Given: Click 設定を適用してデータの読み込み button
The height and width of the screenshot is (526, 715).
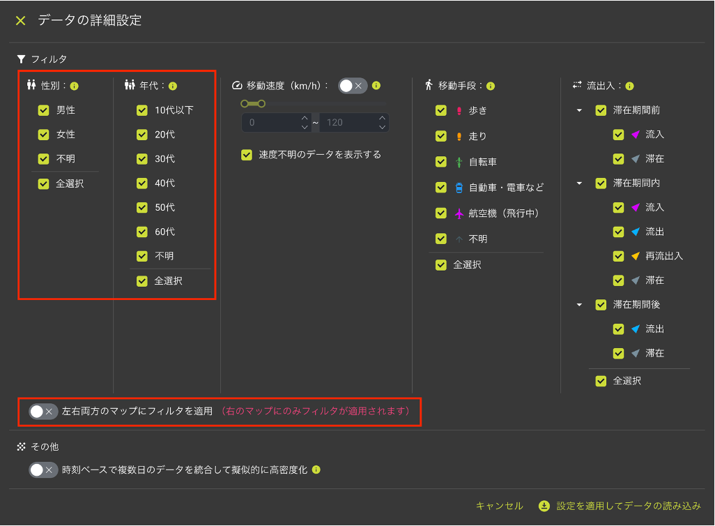Looking at the screenshot, I should point(620,506).
